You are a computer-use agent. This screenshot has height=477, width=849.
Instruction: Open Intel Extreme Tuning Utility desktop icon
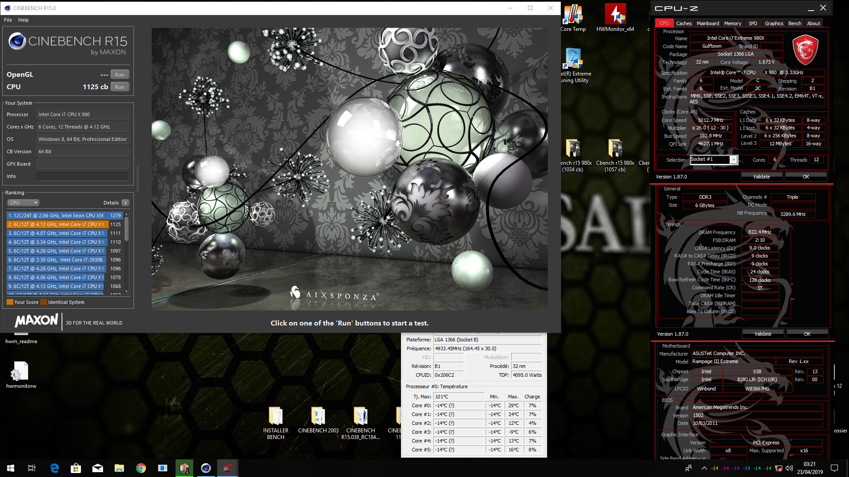(x=575, y=65)
